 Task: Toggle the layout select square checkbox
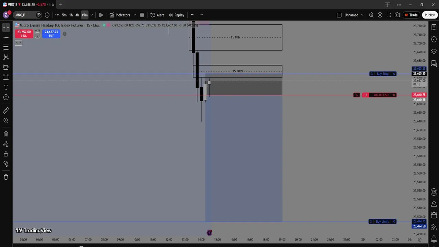pyautogui.click(x=339, y=15)
